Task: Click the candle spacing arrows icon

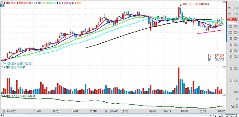Action: coord(222,115)
